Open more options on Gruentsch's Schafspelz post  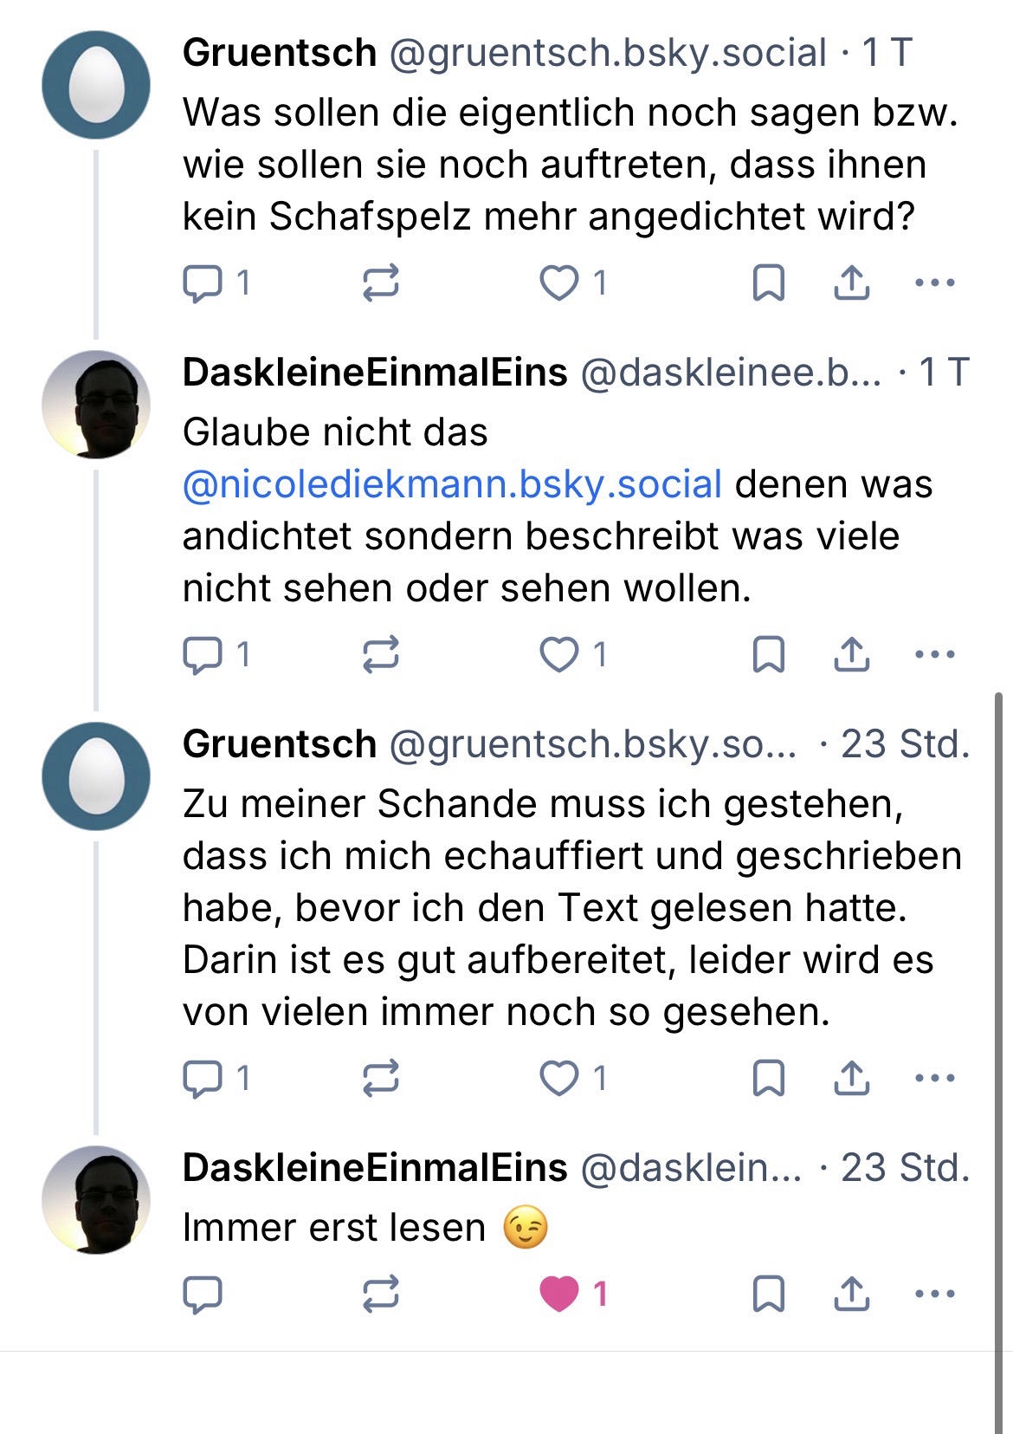click(x=934, y=282)
